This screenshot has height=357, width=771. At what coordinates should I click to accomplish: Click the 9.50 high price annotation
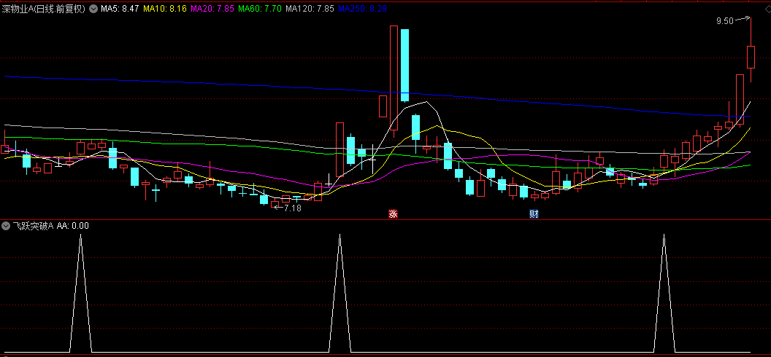click(x=725, y=20)
